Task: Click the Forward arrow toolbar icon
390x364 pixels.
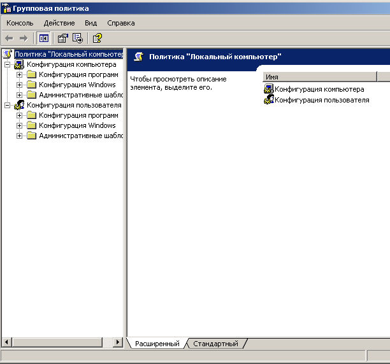Action: click(x=24, y=38)
